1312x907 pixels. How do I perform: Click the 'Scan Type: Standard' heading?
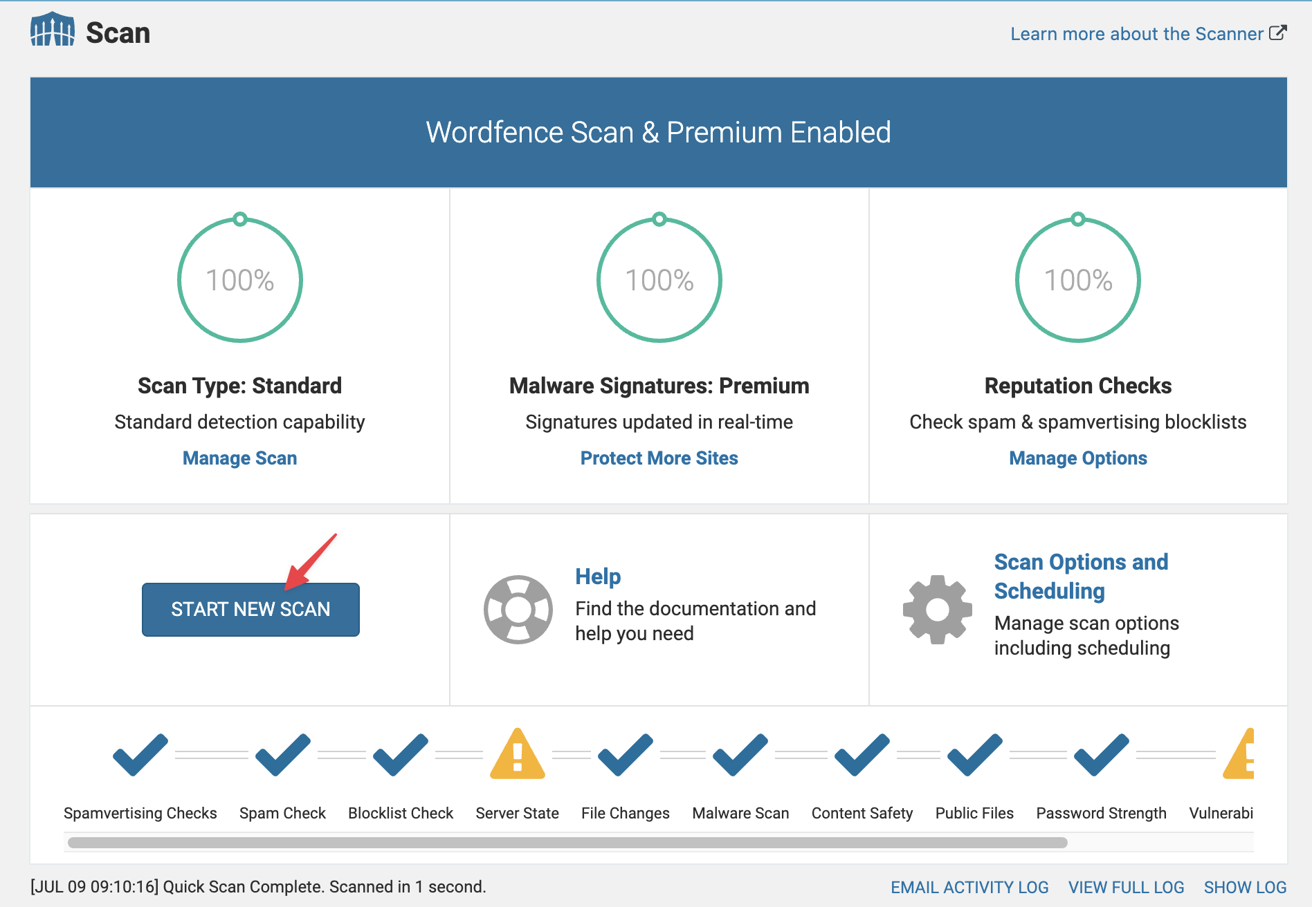point(239,386)
